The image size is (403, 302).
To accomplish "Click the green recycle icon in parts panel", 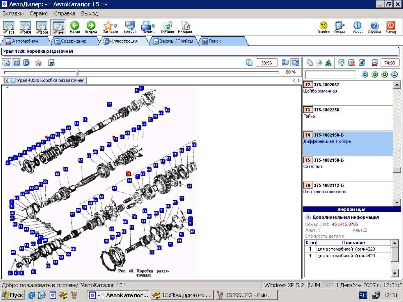I will click(319, 63).
